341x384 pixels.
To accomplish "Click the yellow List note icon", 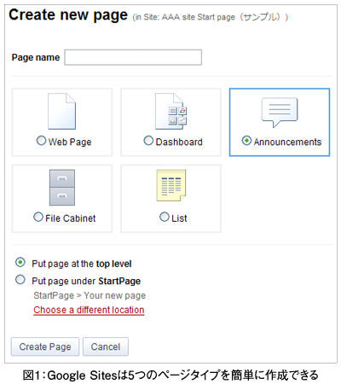I will tap(171, 185).
